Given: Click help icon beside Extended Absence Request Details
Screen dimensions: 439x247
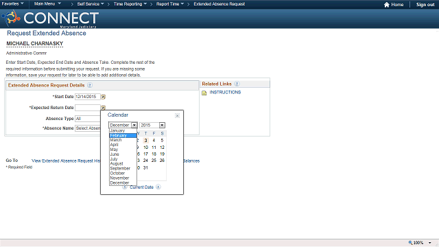Looking at the screenshot, I should tap(90, 85).
